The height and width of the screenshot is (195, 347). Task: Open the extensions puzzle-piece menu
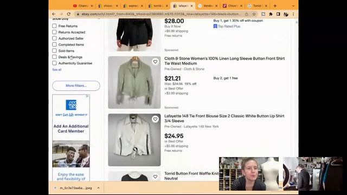tap(271, 14)
